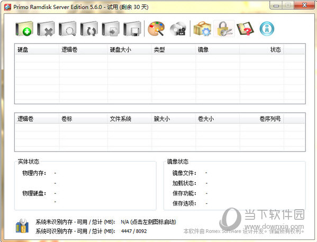
Task: Click the 保存功能 label
Action: (x=184, y=193)
